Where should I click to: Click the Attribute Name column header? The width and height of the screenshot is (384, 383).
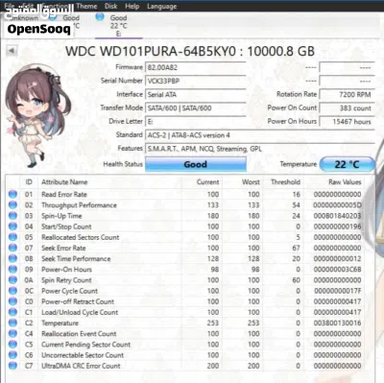64,182
